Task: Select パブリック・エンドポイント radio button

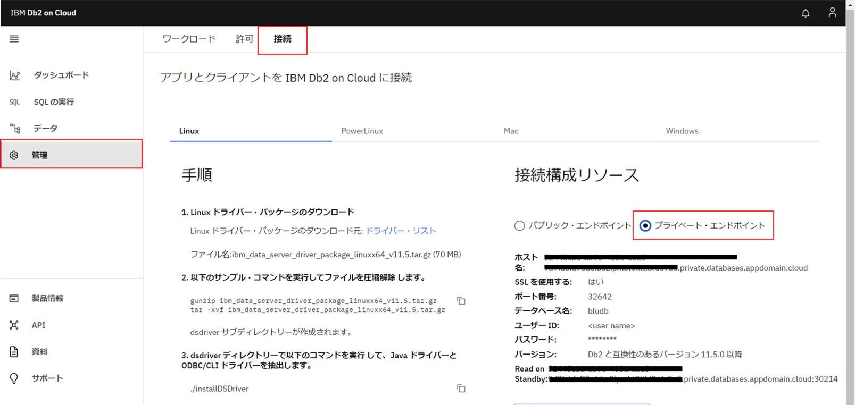Action: tap(520, 226)
